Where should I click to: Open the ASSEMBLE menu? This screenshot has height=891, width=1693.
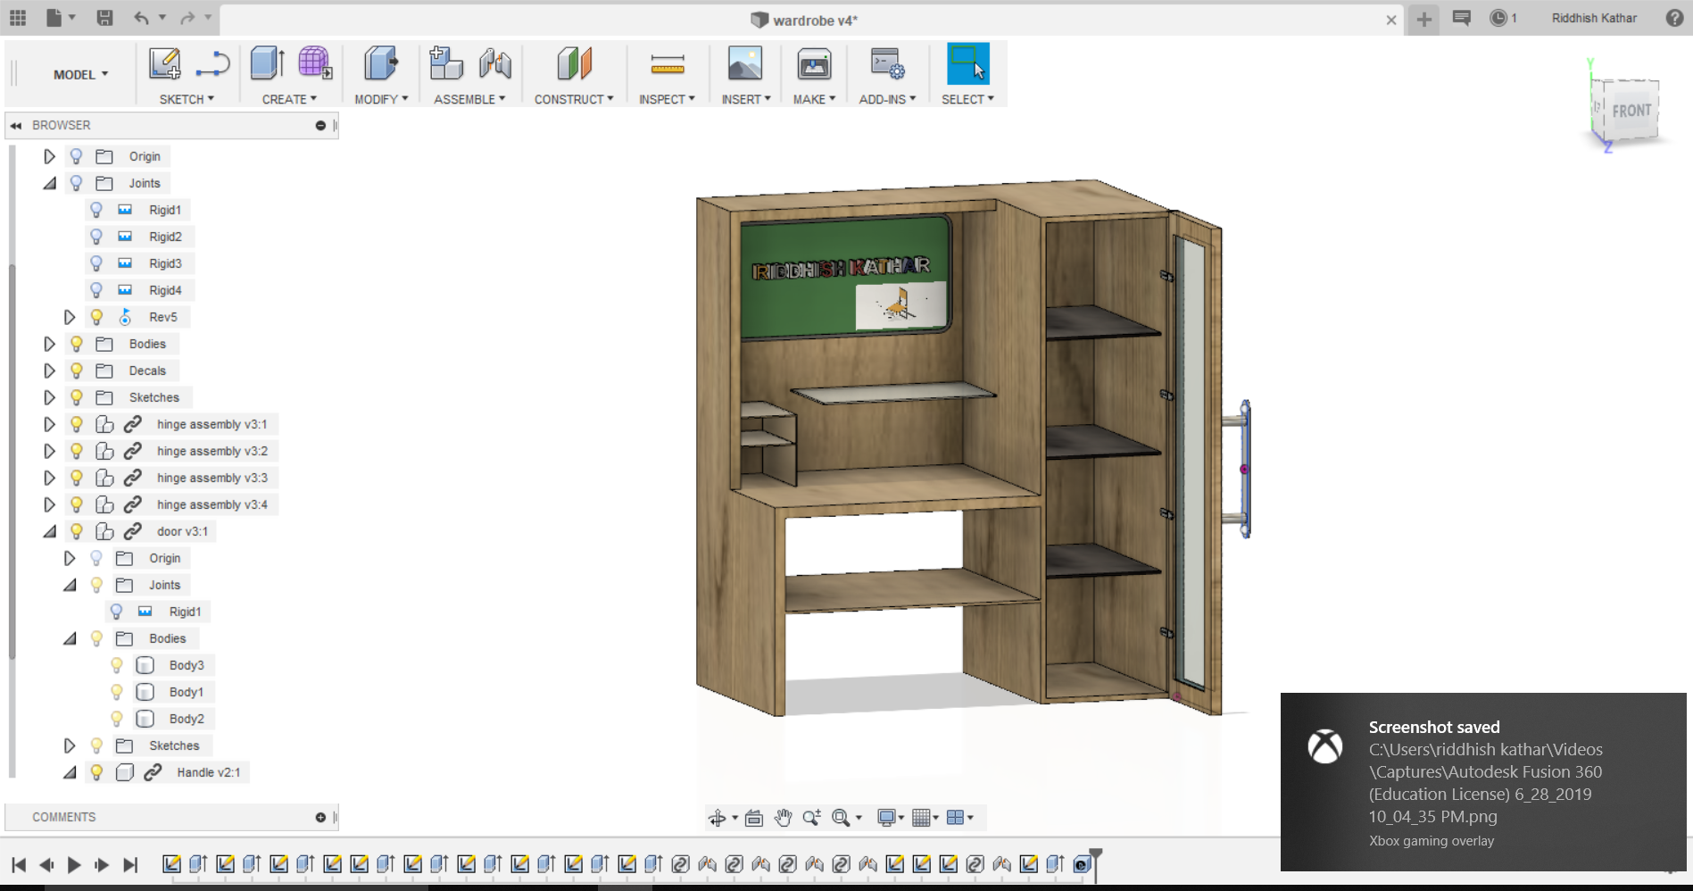[x=469, y=99]
